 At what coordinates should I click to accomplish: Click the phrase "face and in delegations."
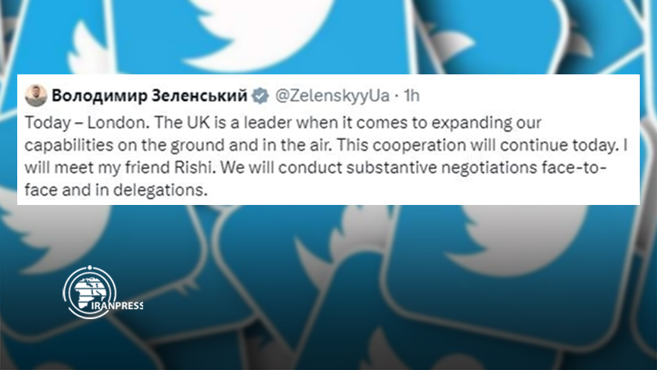click(x=116, y=190)
